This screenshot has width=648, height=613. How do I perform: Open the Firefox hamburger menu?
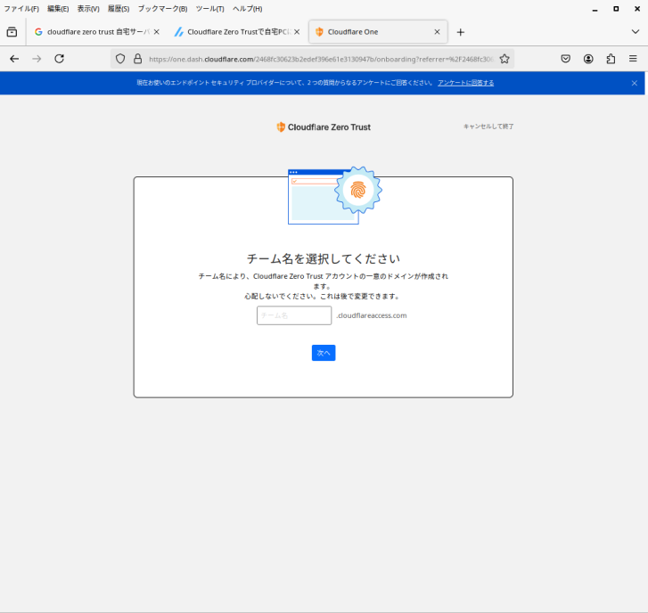click(633, 59)
